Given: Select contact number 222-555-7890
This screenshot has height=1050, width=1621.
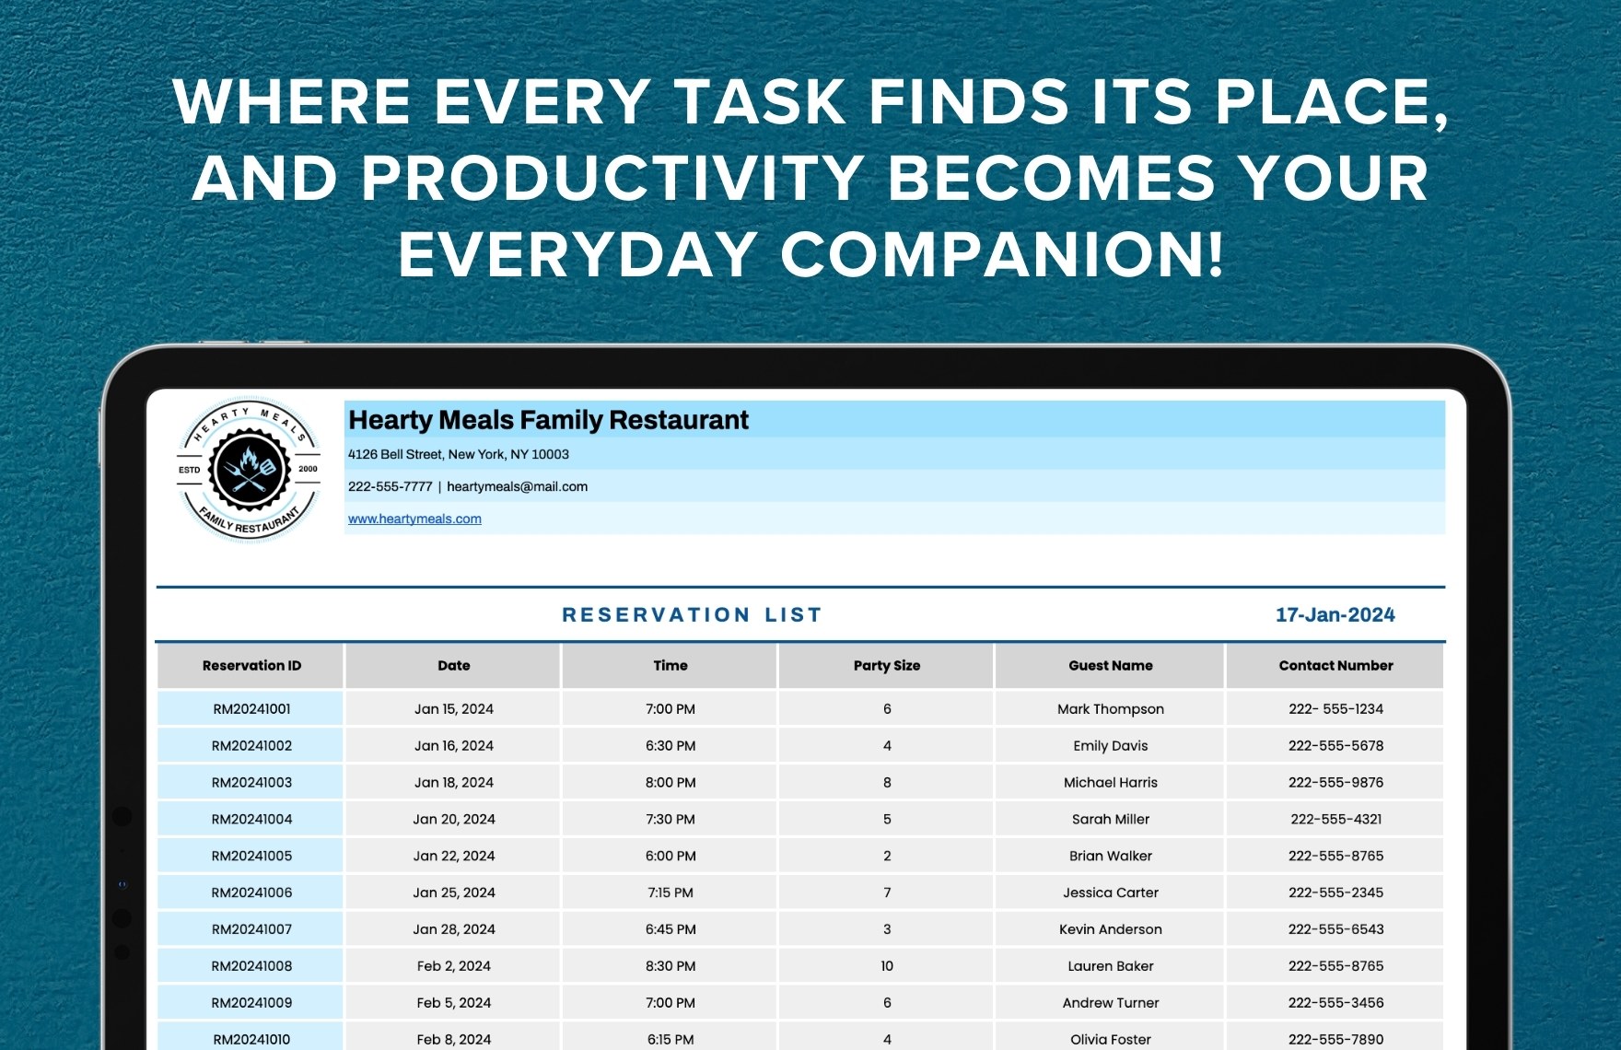Looking at the screenshot, I should point(1335,1038).
